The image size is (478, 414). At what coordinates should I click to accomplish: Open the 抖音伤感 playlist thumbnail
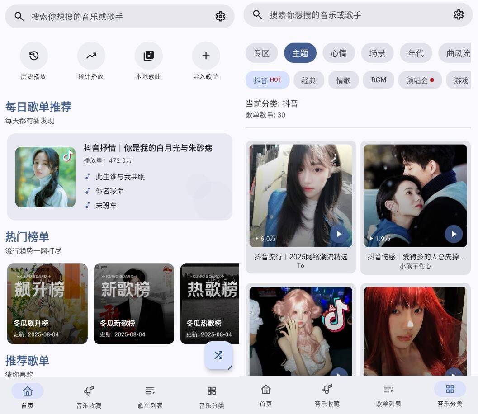coord(415,195)
